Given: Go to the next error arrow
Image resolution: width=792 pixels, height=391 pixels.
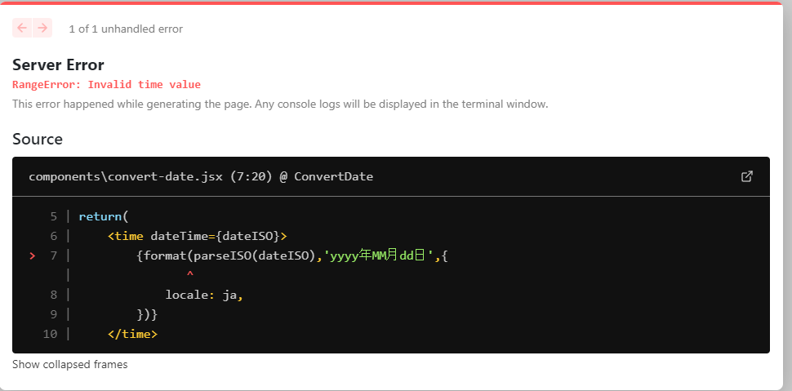Looking at the screenshot, I should tap(42, 29).
